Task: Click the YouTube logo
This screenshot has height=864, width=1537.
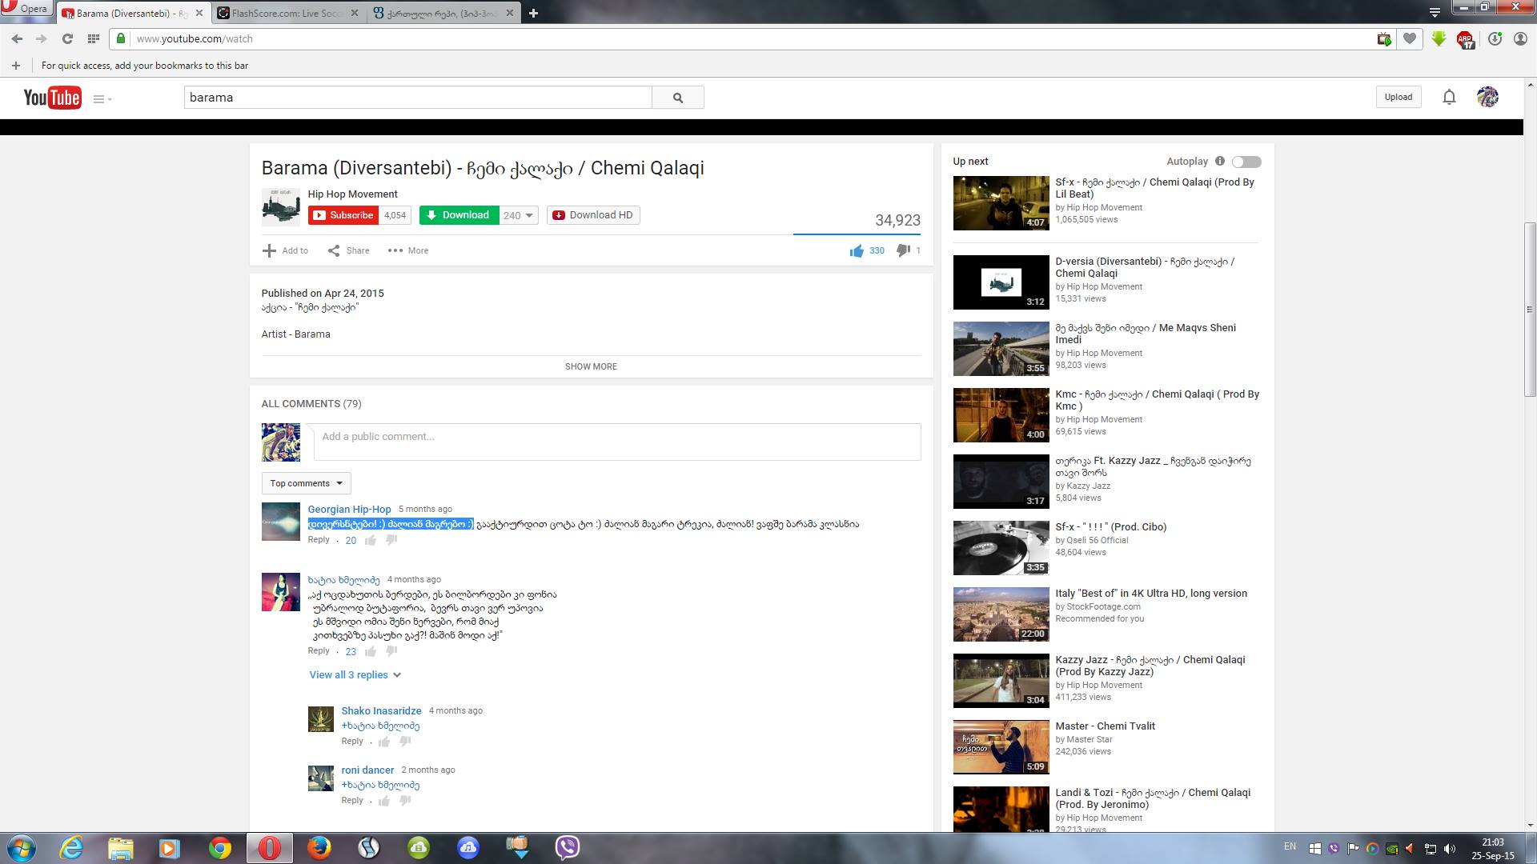Action: tap(52, 98)
